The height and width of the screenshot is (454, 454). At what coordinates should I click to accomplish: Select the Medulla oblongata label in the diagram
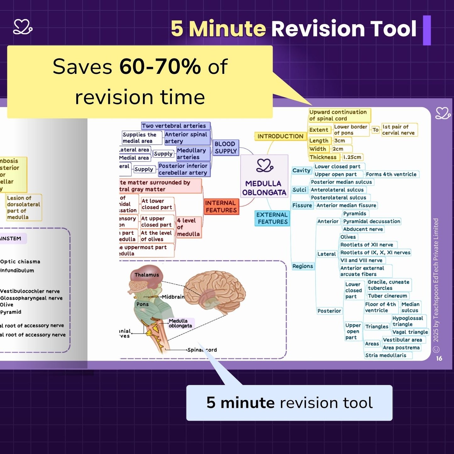pyautogui.click(x=181, y=322)
